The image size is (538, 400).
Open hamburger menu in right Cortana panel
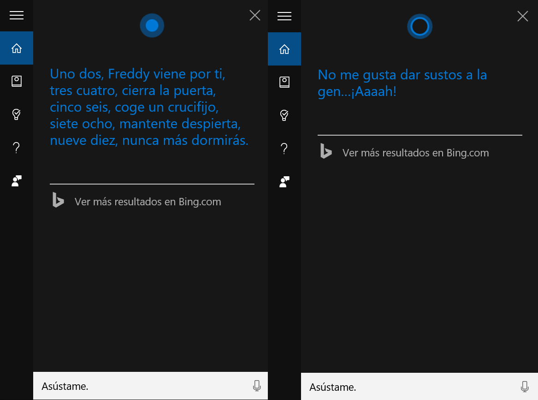(284, 16)
